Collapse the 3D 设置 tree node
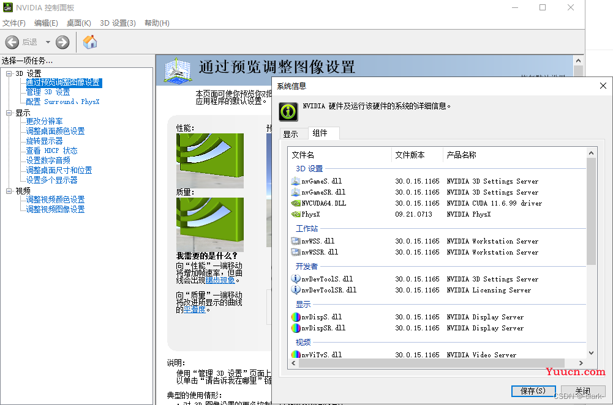613x405 pixels. (x=9, y=73)
